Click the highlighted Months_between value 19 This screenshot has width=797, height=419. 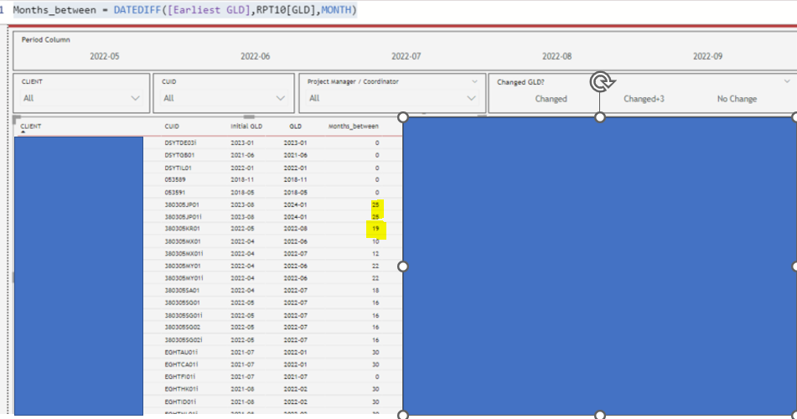click(375, 229)
